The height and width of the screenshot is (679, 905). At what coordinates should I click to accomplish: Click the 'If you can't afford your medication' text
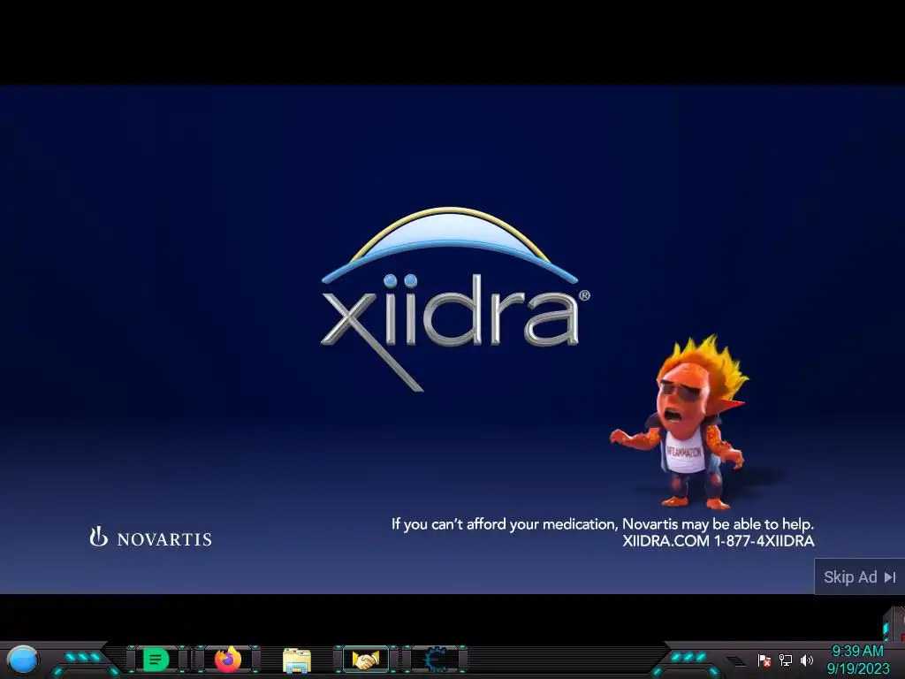point(603,524)
